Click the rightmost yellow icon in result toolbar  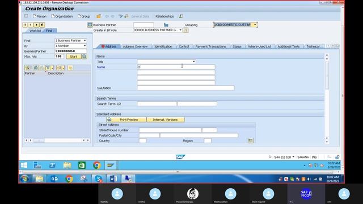[70, 67]
